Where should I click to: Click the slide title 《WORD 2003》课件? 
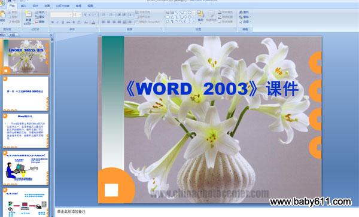(212, 88)
